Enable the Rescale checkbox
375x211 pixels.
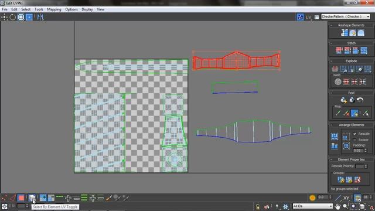[354, 134]
